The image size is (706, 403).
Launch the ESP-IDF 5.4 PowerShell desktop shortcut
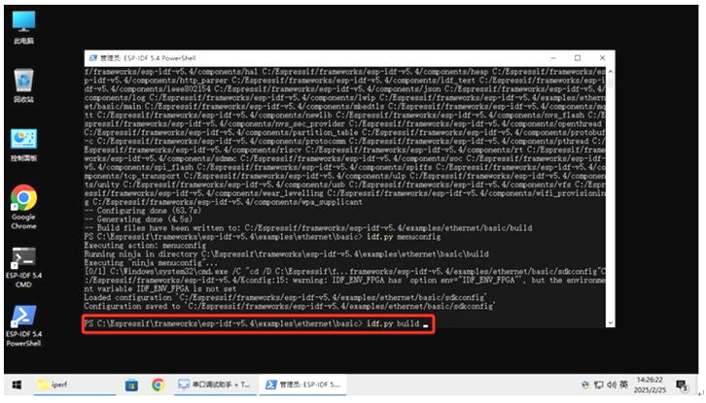(x=23, y=326)
